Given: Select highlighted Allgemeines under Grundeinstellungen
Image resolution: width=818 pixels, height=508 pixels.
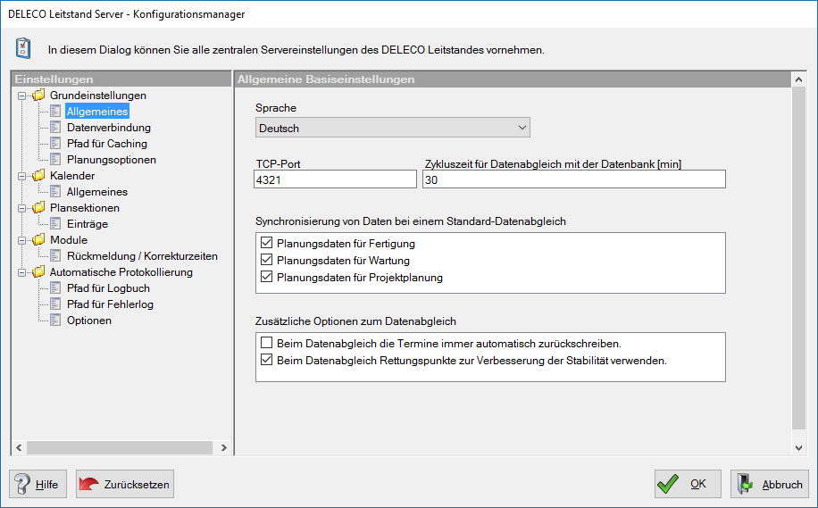Looking at the screenshot, I should point(97,111).
